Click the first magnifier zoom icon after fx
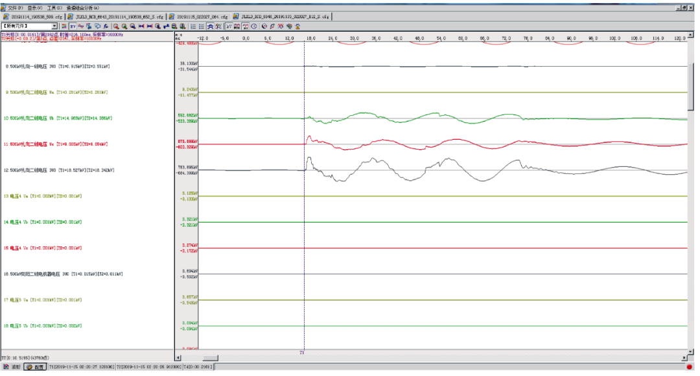 pyautogui.click(x=116, y=27)
